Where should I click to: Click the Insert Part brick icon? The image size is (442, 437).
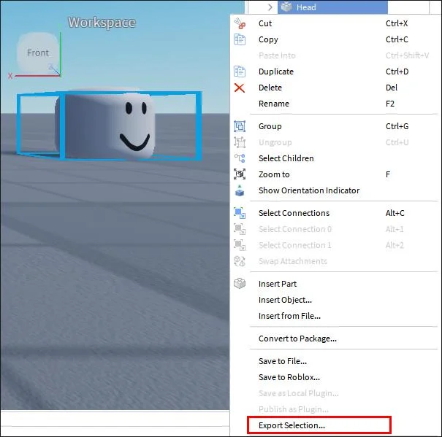pyautogui.click(x=240, y=284)
